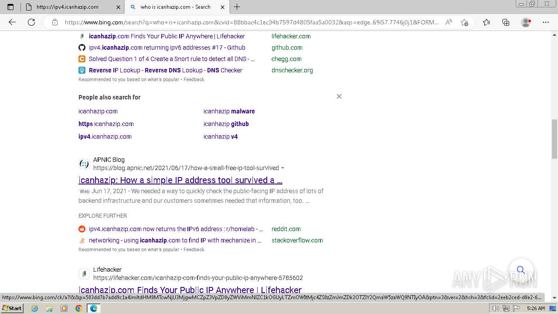Click the DNS Checker icon beside Reverse IP link
The image size is (558, 314).
pos(82,70)
